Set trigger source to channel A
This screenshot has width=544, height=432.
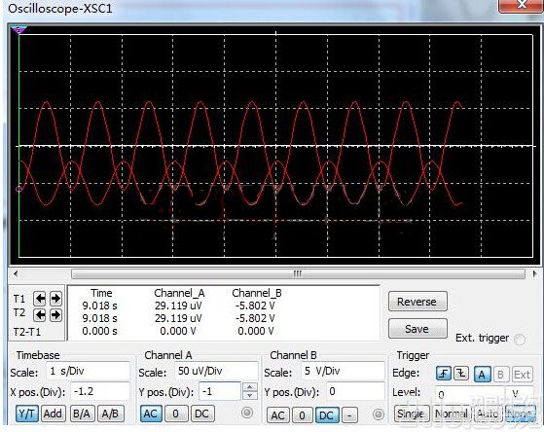pos(483,375)
